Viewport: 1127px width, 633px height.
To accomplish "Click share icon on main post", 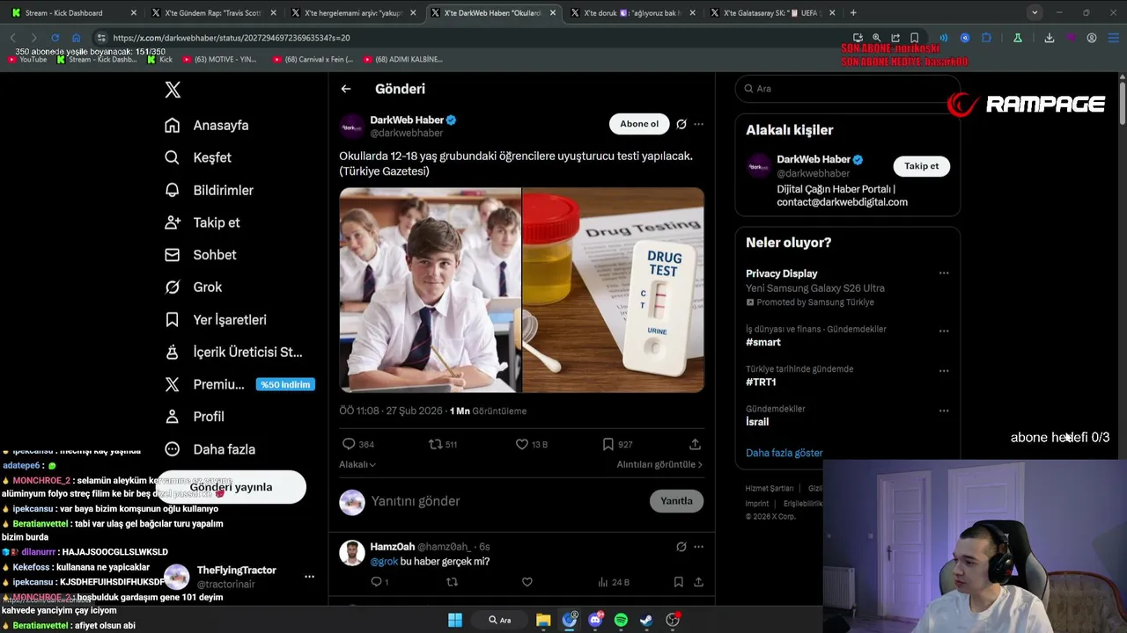I will (x=695, y=444).
